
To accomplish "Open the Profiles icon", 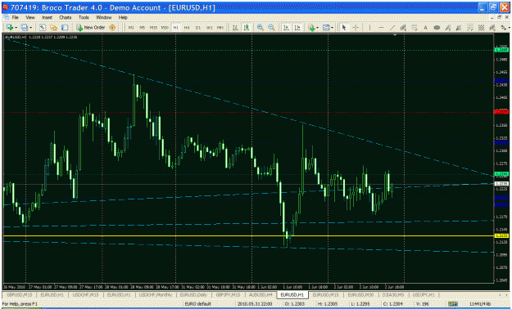I will tap(24, 28).
